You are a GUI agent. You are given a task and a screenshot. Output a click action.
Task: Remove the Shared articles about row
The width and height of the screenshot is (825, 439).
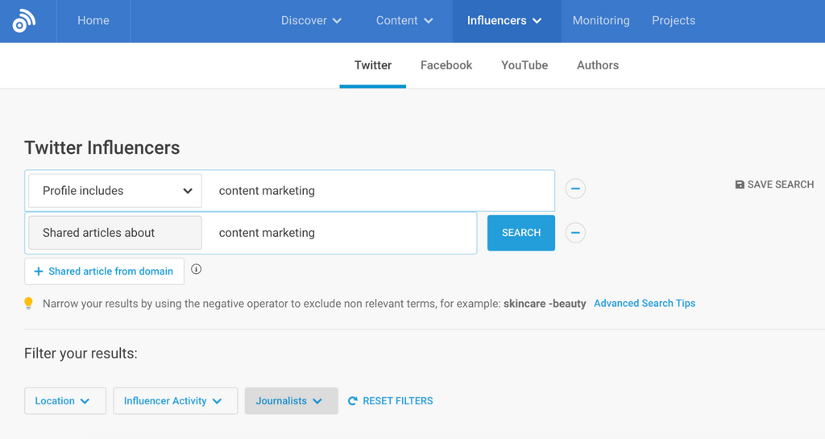tap(575, 233)
